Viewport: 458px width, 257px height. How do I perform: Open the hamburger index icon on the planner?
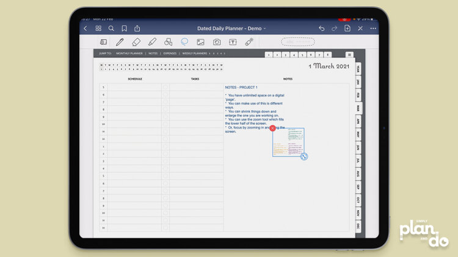pos(349,54)
